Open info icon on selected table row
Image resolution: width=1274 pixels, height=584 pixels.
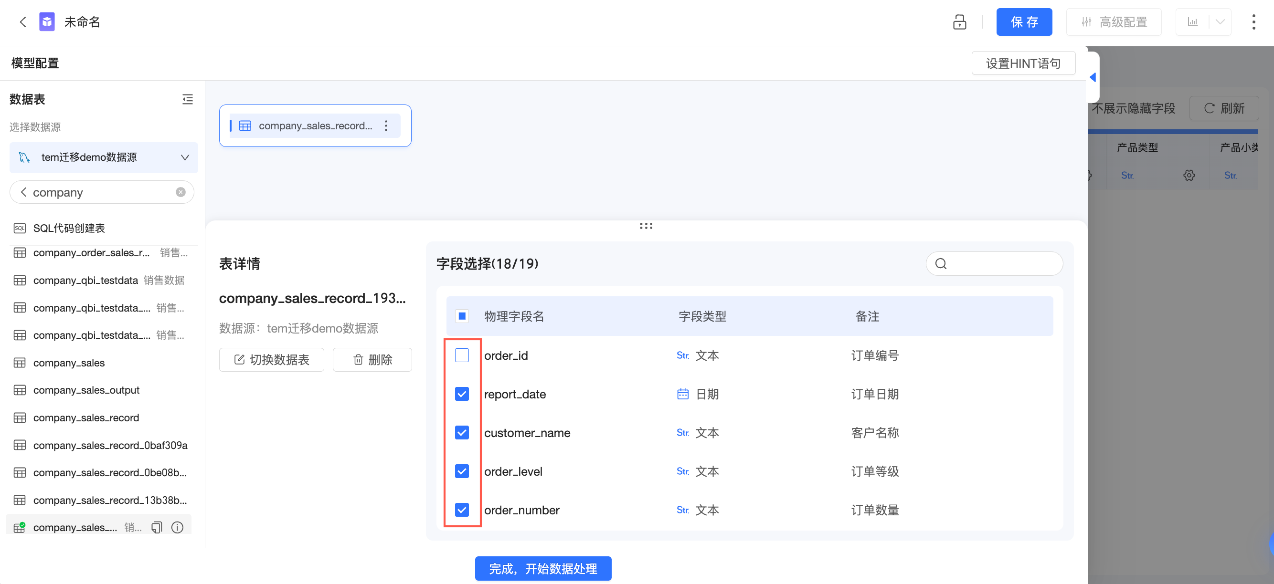click(177, 527)
